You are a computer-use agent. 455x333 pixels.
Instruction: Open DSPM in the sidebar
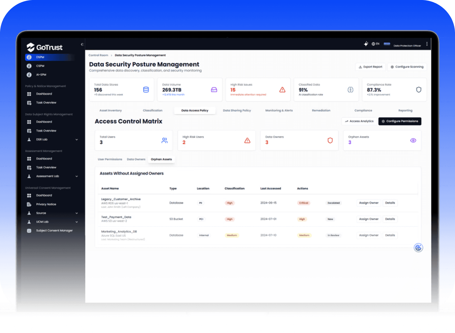(x=50, y=57)
